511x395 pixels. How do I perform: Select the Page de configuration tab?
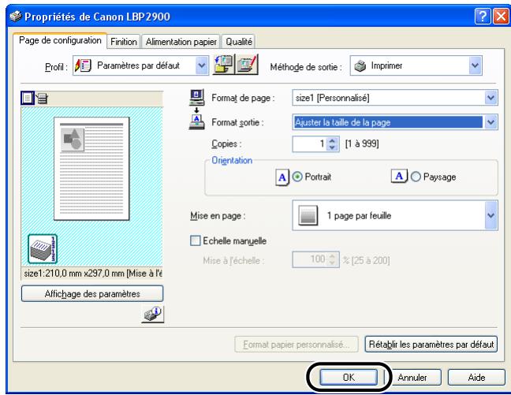60,40
